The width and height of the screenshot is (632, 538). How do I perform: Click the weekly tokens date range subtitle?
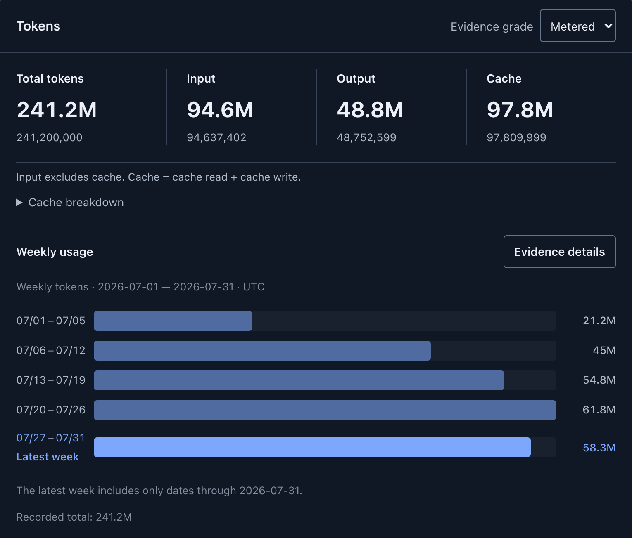pyautogui.click(x=140, y=287)
